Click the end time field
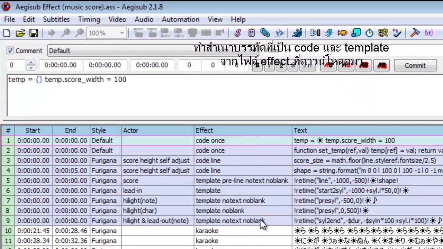The height and width of the screenshot is (249, 443). click(x=105, y=65)
